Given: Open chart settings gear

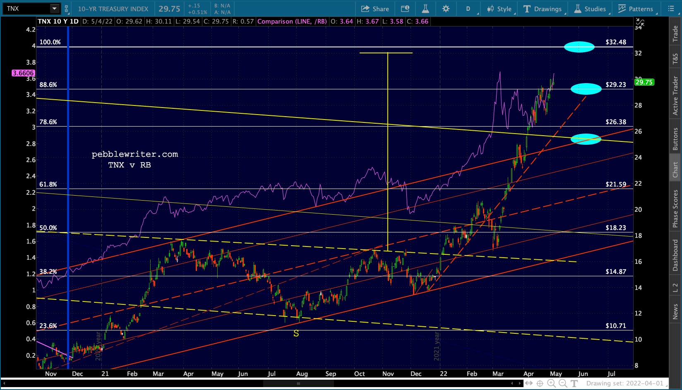Looking at the screenshot, I should click(x=446, y=9).
